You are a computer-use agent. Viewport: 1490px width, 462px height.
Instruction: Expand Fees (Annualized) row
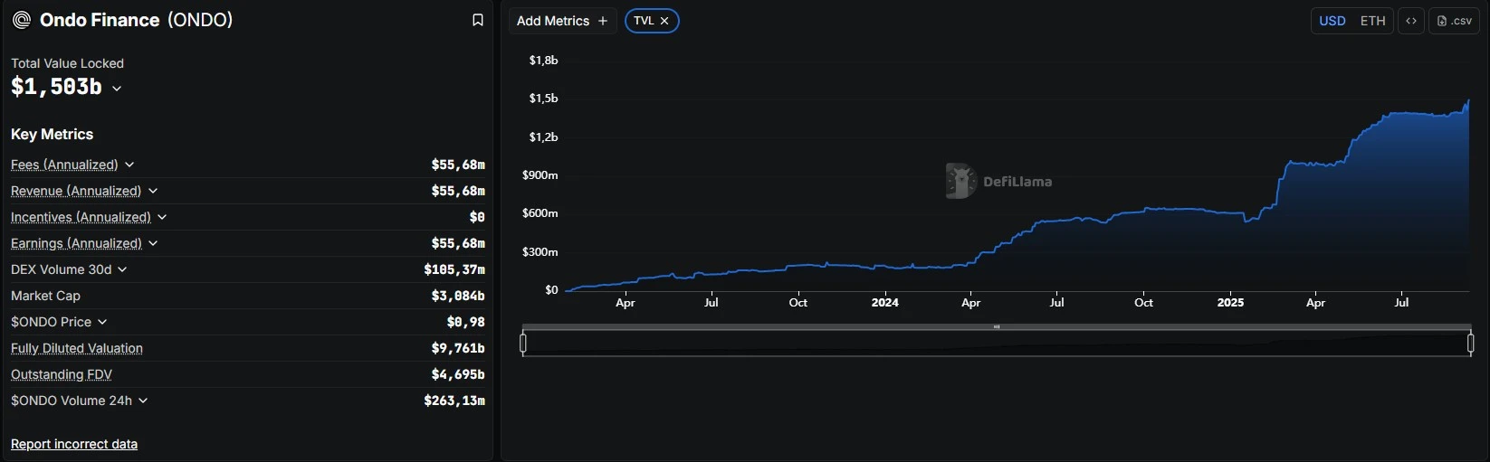pos(129,165)
